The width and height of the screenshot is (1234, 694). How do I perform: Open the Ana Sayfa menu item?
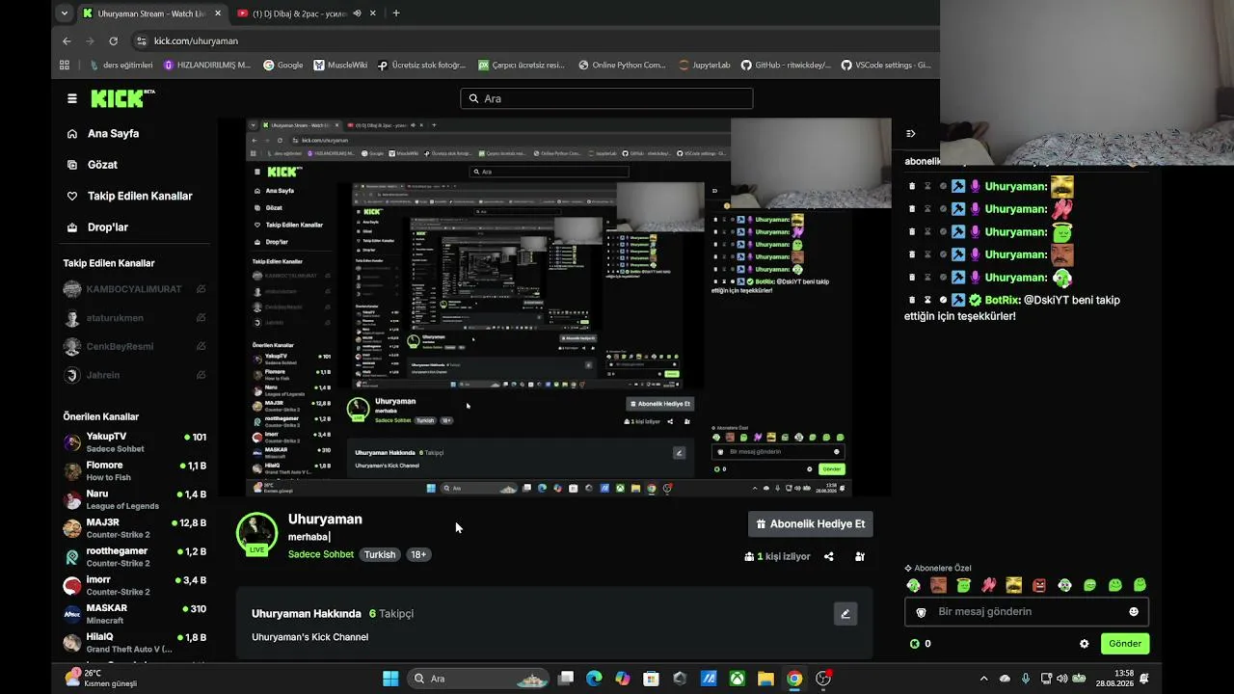114,134
